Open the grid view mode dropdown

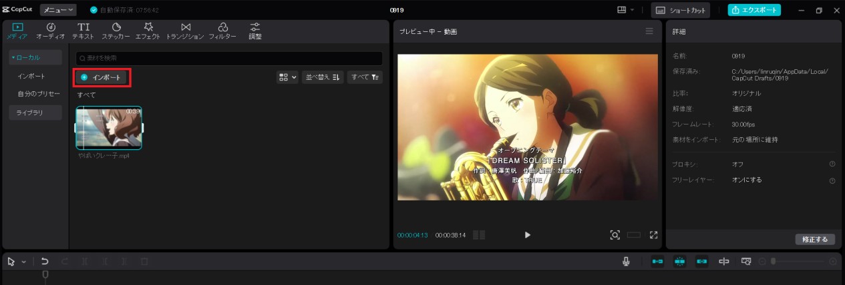click(287, 77)
